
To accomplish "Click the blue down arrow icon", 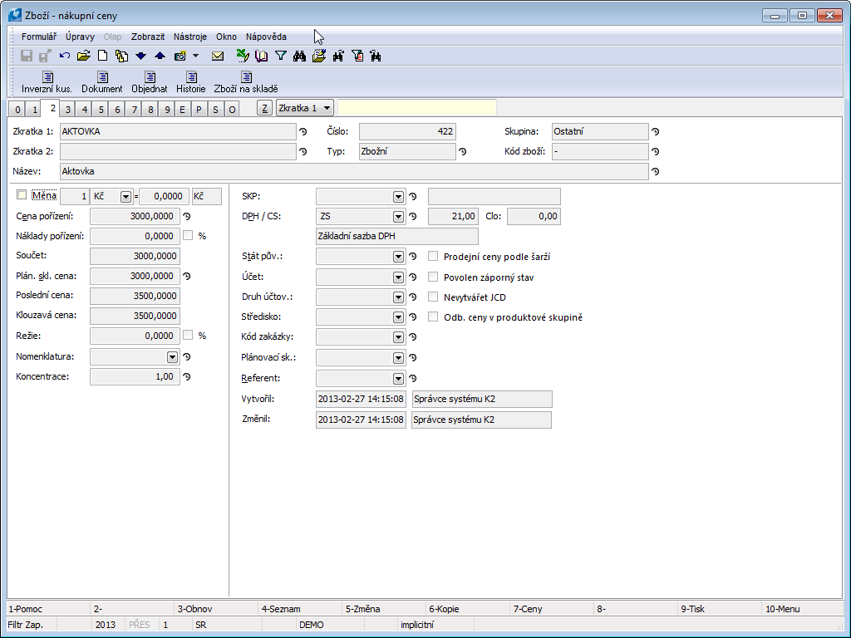I will 140,56.
